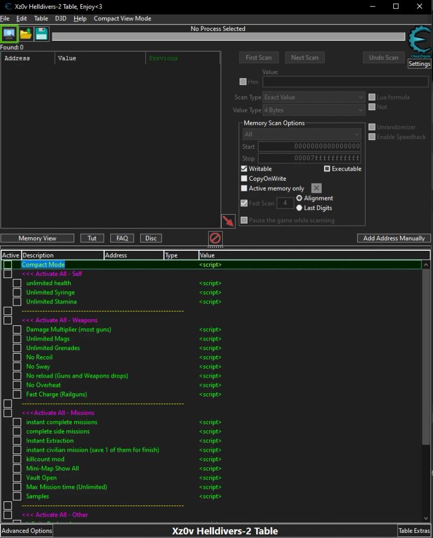The height and width of the screenshot is (538, 433).
Task: Click the Cheat Engine logo
Action: tap(419, 41)
